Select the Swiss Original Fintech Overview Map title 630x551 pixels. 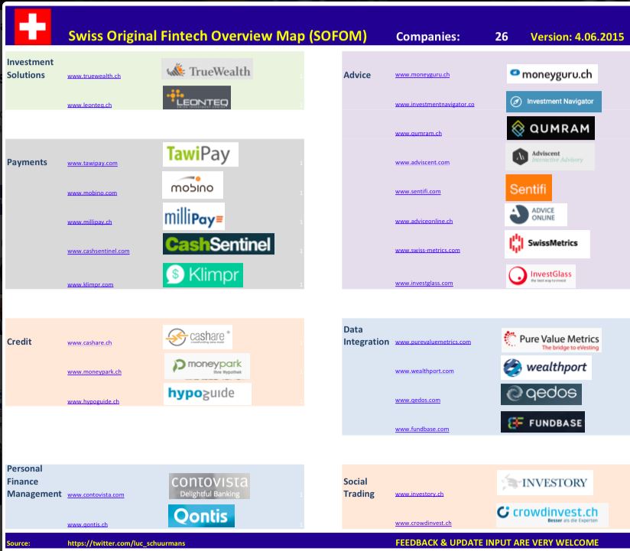[x=217, y=36]
